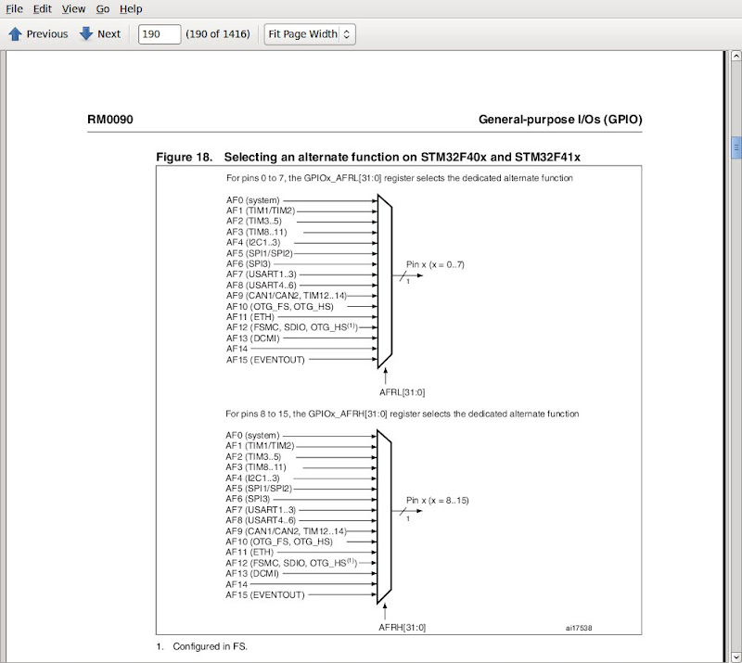Image resolution: width=742 pixels, height=663 pixels.
Task: Open the File menu
Action: [14, 9]
